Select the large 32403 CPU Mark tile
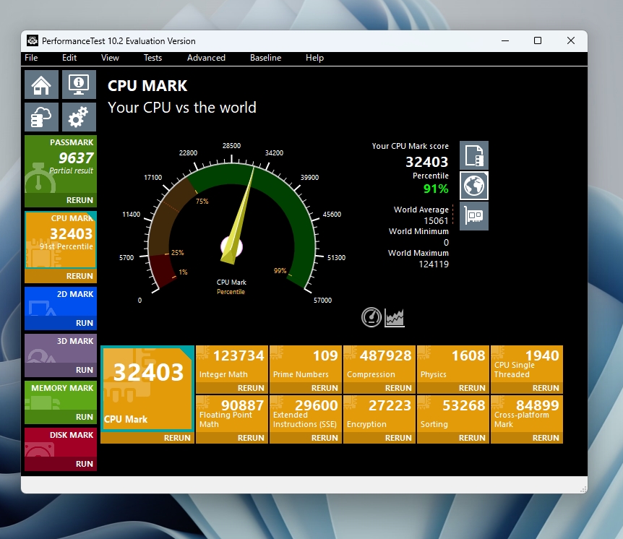Viewport: 623px width, 539px height. pos(147,389)
